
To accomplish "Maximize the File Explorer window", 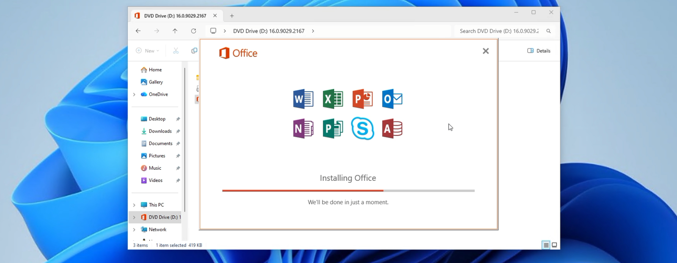I will (x=534, y=12).
